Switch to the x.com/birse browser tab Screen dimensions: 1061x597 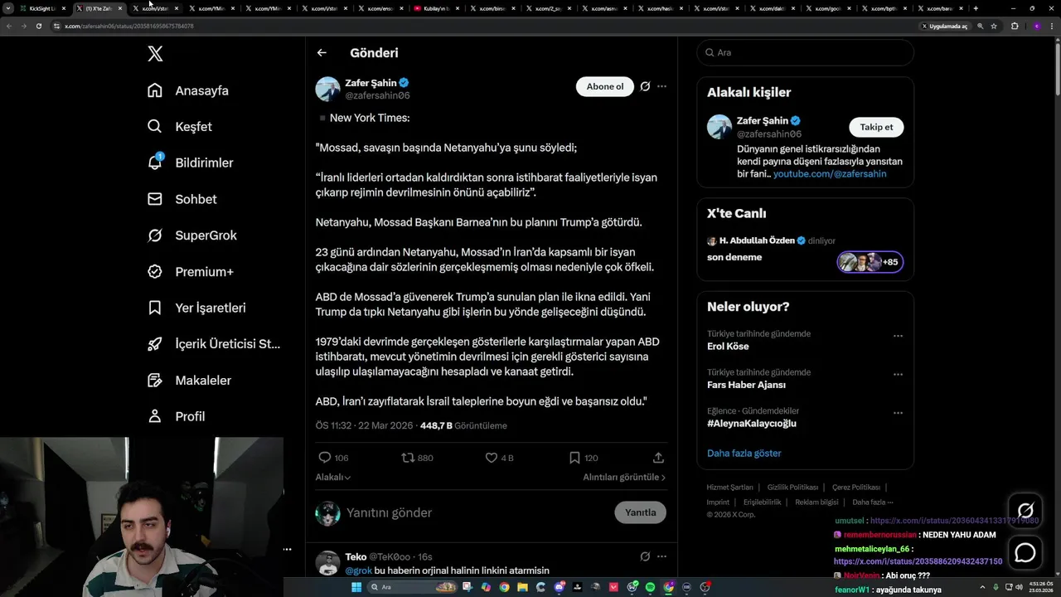coord(492,8)
